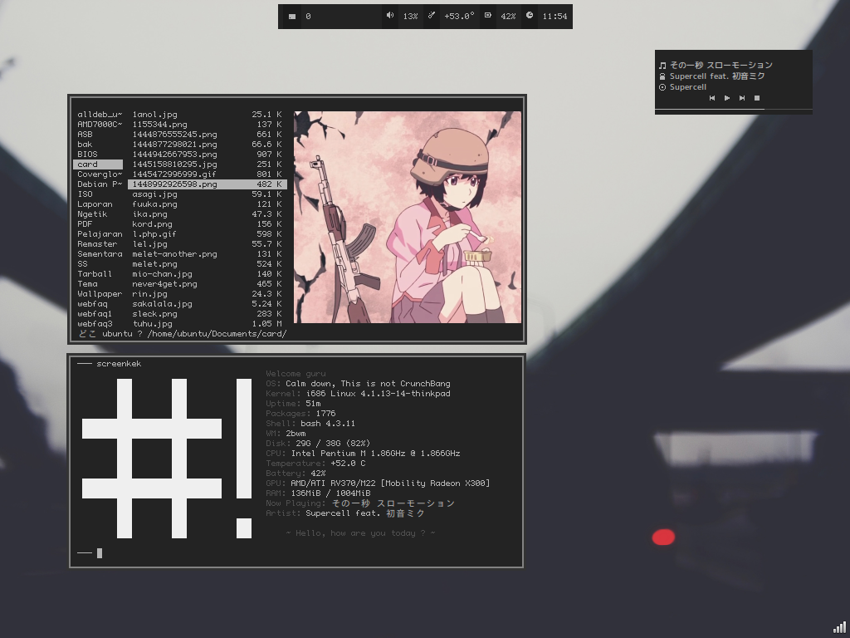
Task: Select the Tema folder
Action: click(87, 284)
